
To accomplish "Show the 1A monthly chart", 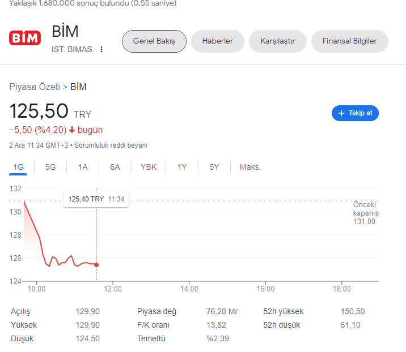I will coord(83,167).
